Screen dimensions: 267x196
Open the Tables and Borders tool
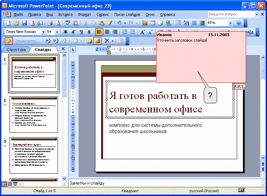point(161,23)
